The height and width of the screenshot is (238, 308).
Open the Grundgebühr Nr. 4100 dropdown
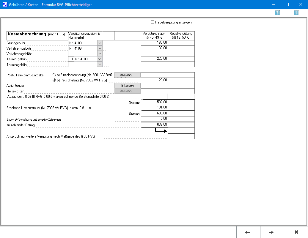100,43
